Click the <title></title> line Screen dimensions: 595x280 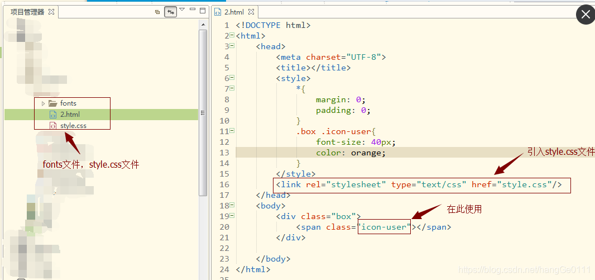coord(314,68)
